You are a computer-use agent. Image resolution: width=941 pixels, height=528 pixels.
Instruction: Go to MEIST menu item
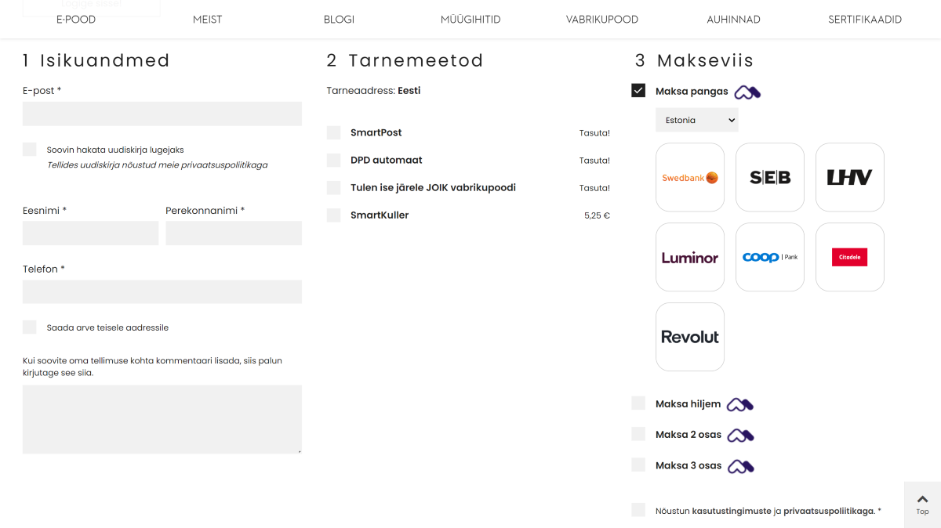[x=208, y=20]
